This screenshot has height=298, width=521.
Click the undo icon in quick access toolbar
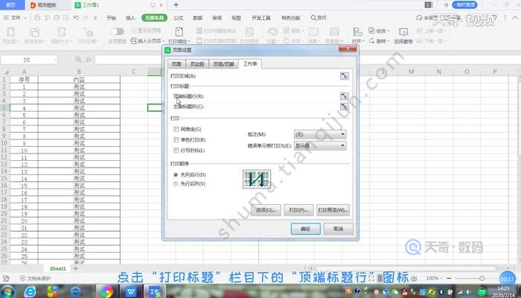tap(76, 18)
